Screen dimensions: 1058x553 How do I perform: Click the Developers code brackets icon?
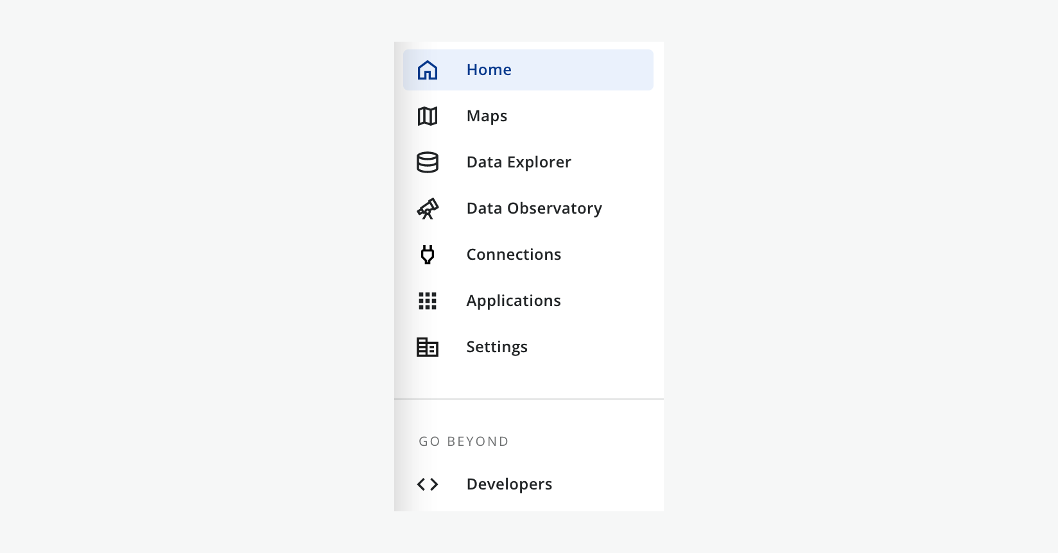click(x=428, y=484)
